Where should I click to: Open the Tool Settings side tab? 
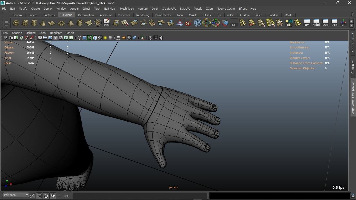pos(353,66)
